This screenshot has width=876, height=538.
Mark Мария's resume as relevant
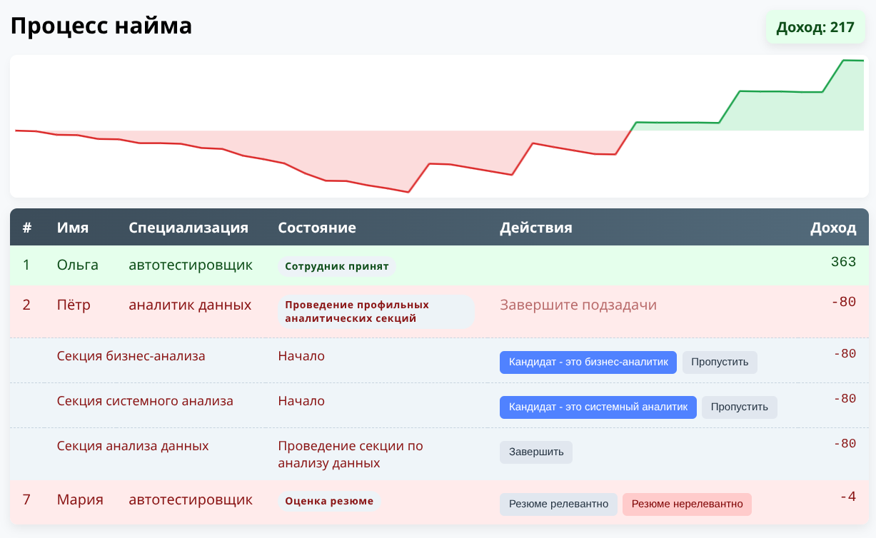click(558, 504)
